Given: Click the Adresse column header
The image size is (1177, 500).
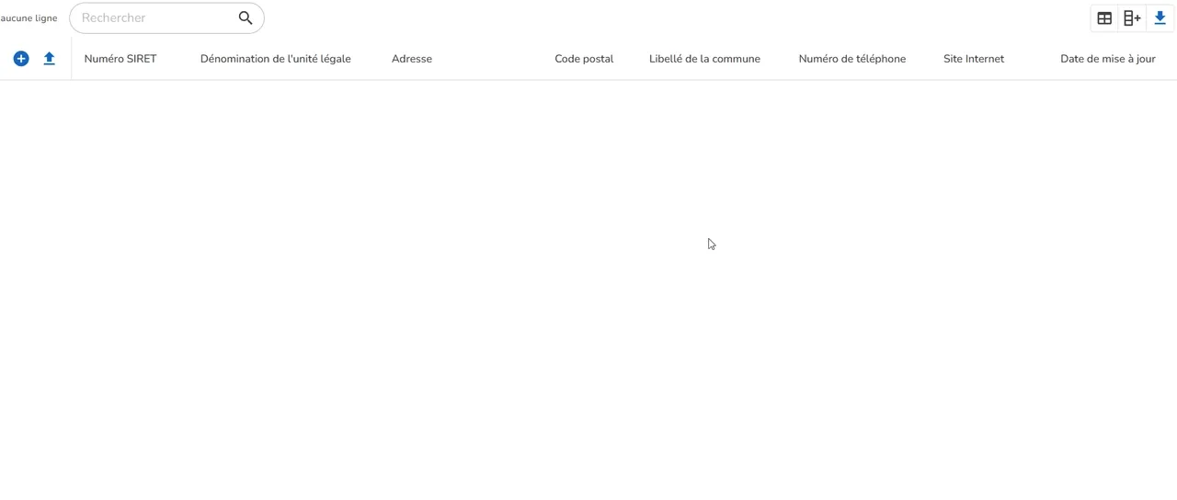Looking at the screenshot, I should coord(412,59).
